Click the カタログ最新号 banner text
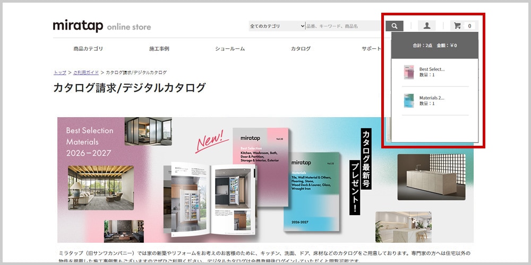Viewport: 531px width, 265px height. coord(366,159)
